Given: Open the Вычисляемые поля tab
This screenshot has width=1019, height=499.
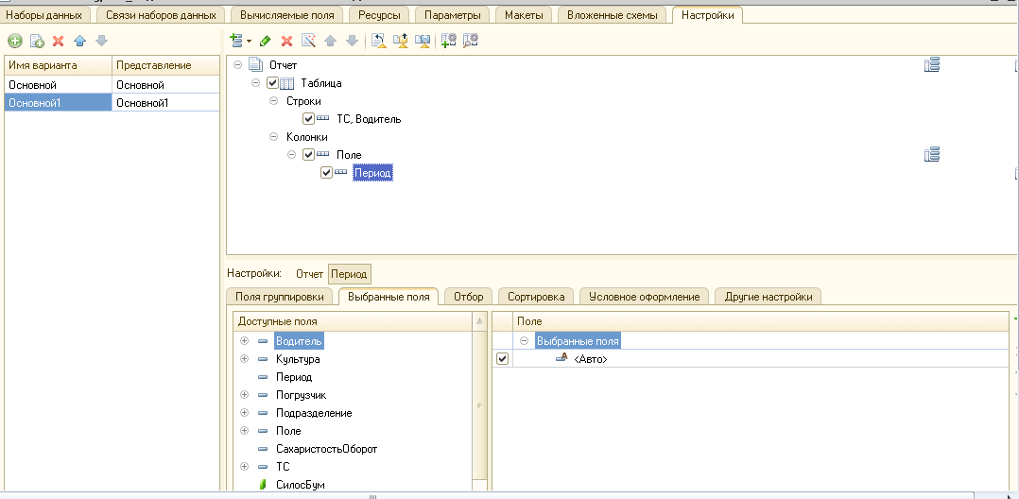Looking at the screenshot, I should (286, 15).
